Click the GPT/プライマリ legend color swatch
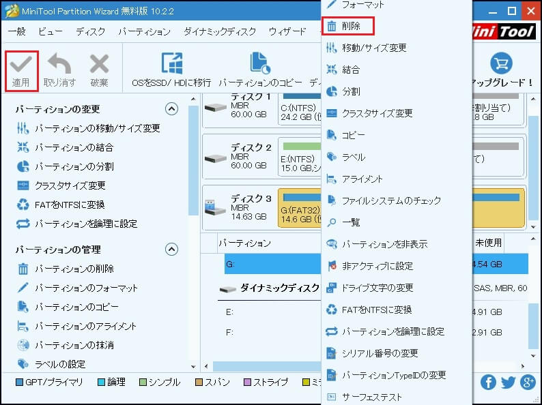The width and height of the screenshot is (542, 405). click(19, 382)
